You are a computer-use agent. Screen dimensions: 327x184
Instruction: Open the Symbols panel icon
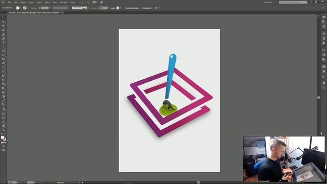[323, 43]
